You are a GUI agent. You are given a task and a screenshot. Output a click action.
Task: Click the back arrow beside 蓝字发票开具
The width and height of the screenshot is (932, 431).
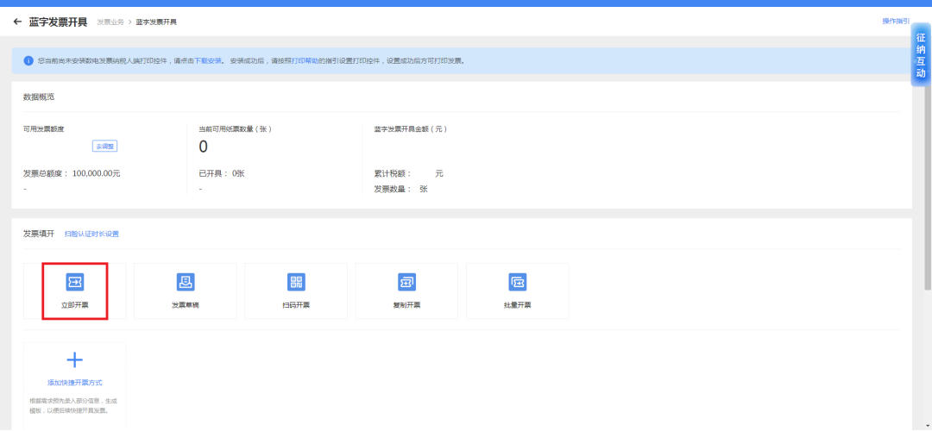[17, 22]
